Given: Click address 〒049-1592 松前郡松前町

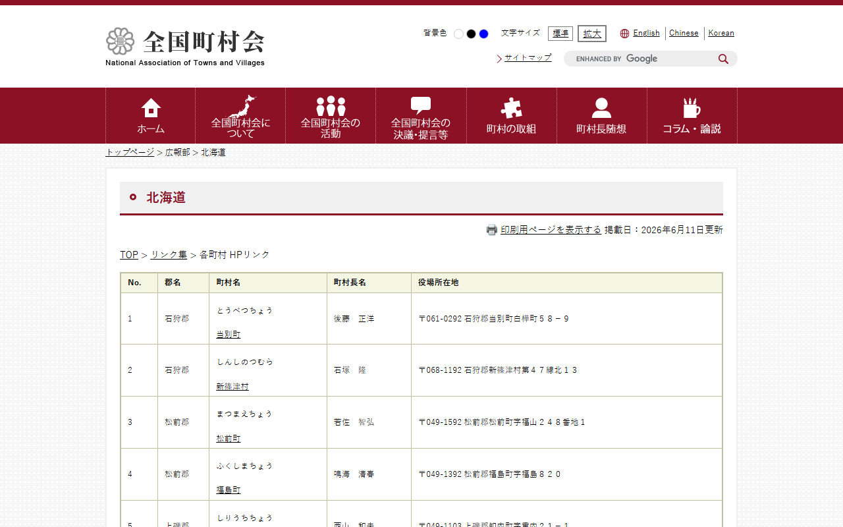Looking at the screenshot, I should click(x=502, y=422).
